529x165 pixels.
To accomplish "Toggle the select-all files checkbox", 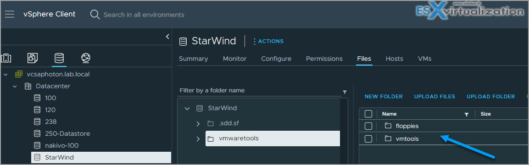I will pyautogui.click(x=368, y=114).
